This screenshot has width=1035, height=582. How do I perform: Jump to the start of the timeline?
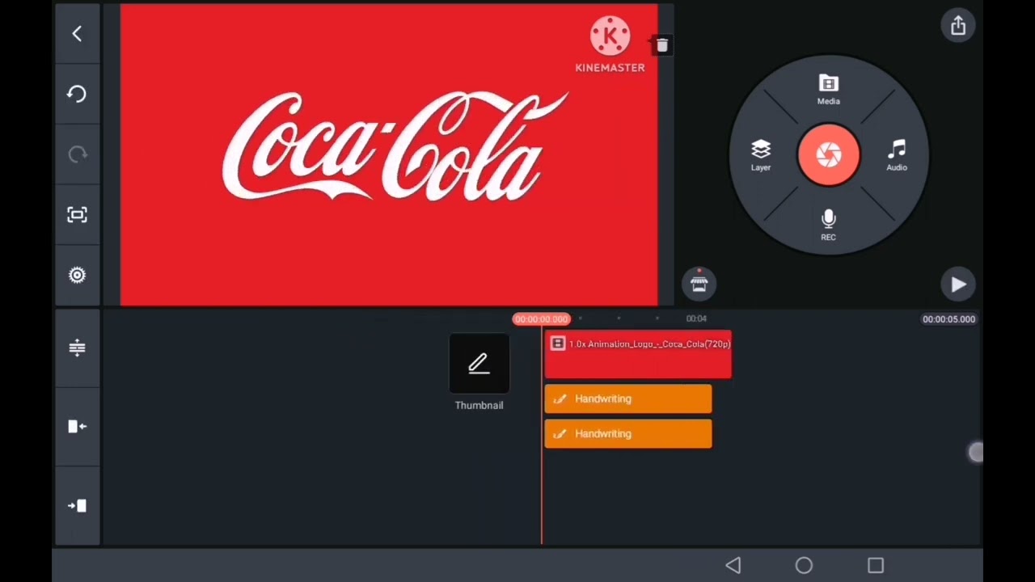(x=77, y=426)
